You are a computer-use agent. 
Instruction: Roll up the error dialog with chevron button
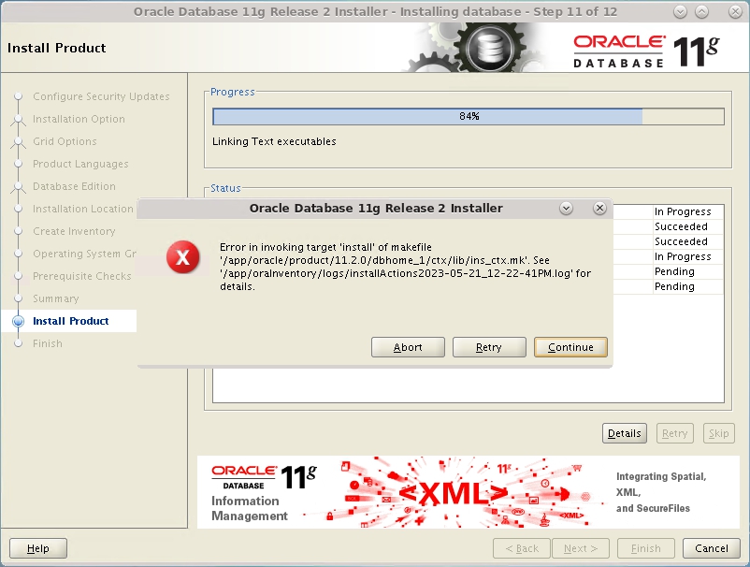[x=566, y=208]
